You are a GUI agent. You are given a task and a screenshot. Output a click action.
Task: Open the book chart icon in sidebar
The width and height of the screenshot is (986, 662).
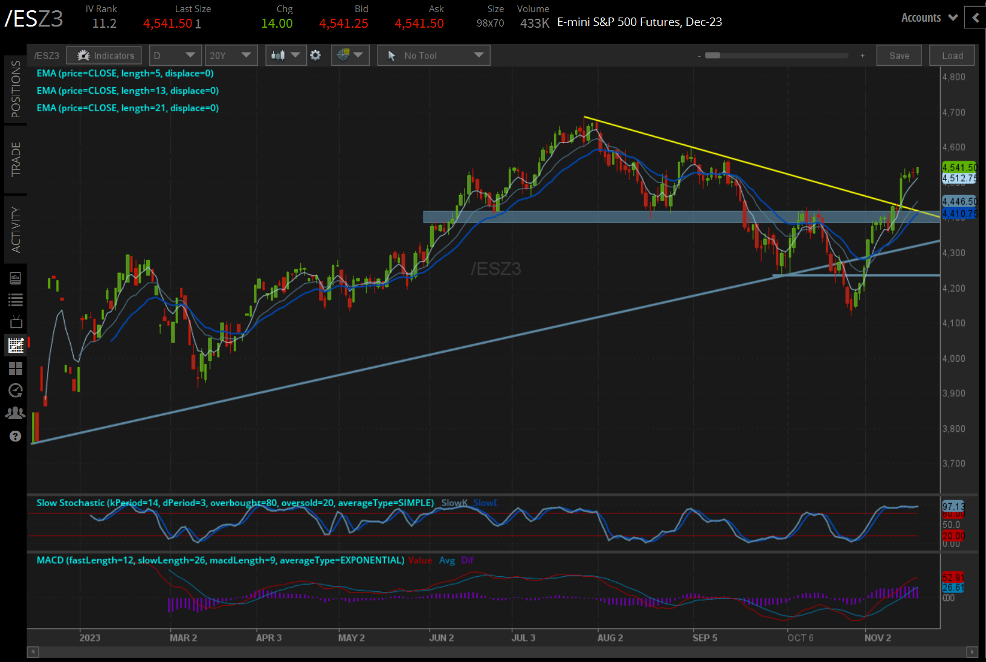pos(16,278)
